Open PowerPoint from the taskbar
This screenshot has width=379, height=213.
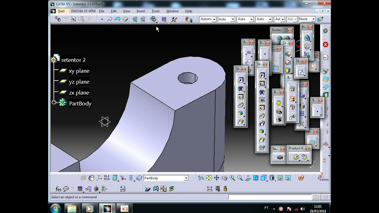[124, 209]
